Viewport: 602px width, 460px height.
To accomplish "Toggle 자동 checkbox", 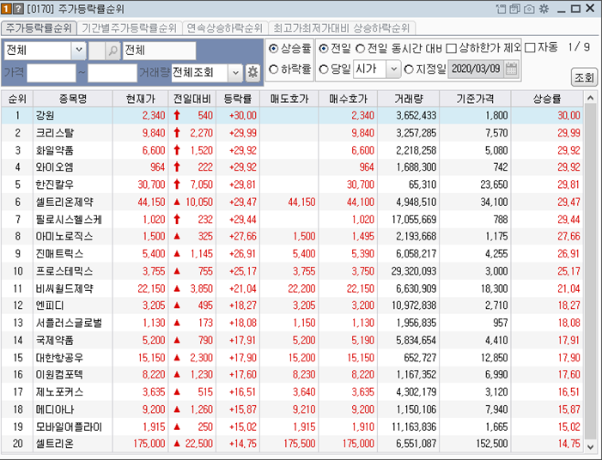I will 530,48.
